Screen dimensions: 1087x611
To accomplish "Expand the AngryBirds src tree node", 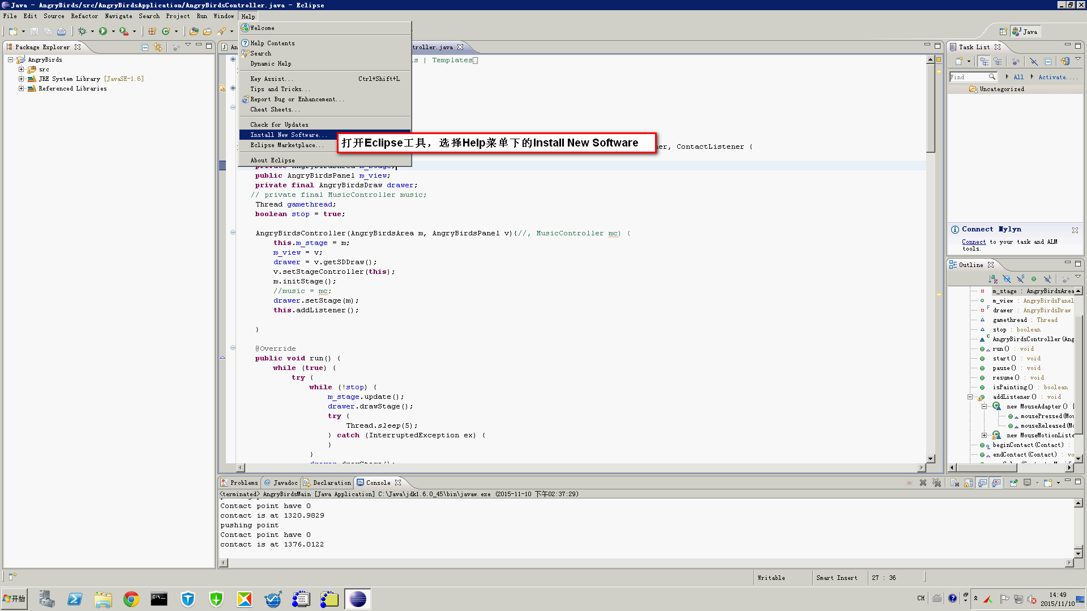I will click(x=21, y=68).
